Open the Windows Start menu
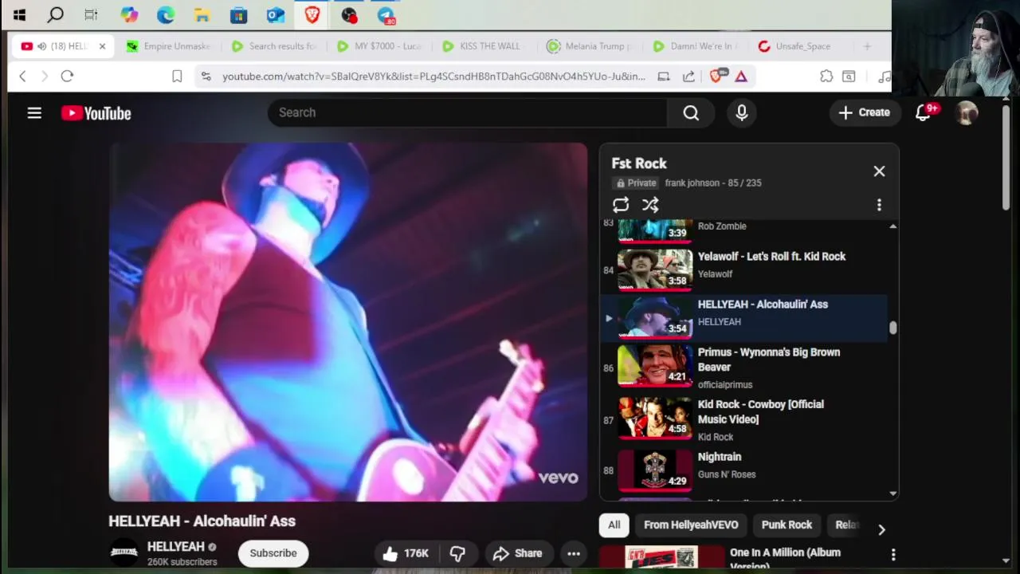Screen dimensions: 1020x574 [19, 14]
